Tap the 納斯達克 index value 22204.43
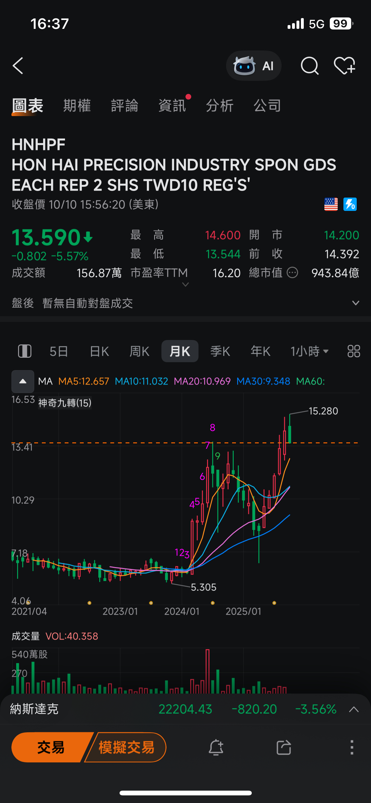371x803 pixels. pos(185,709)
